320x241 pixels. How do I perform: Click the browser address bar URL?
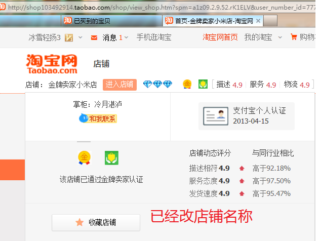(161, 8)
